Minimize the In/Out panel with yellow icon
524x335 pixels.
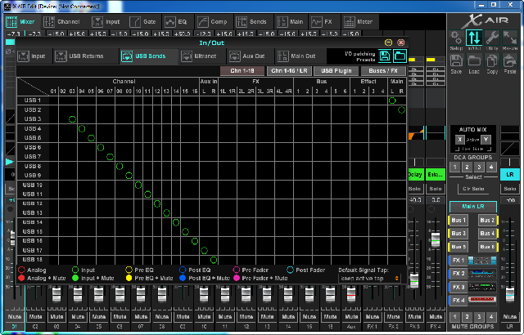coord(388,42)
